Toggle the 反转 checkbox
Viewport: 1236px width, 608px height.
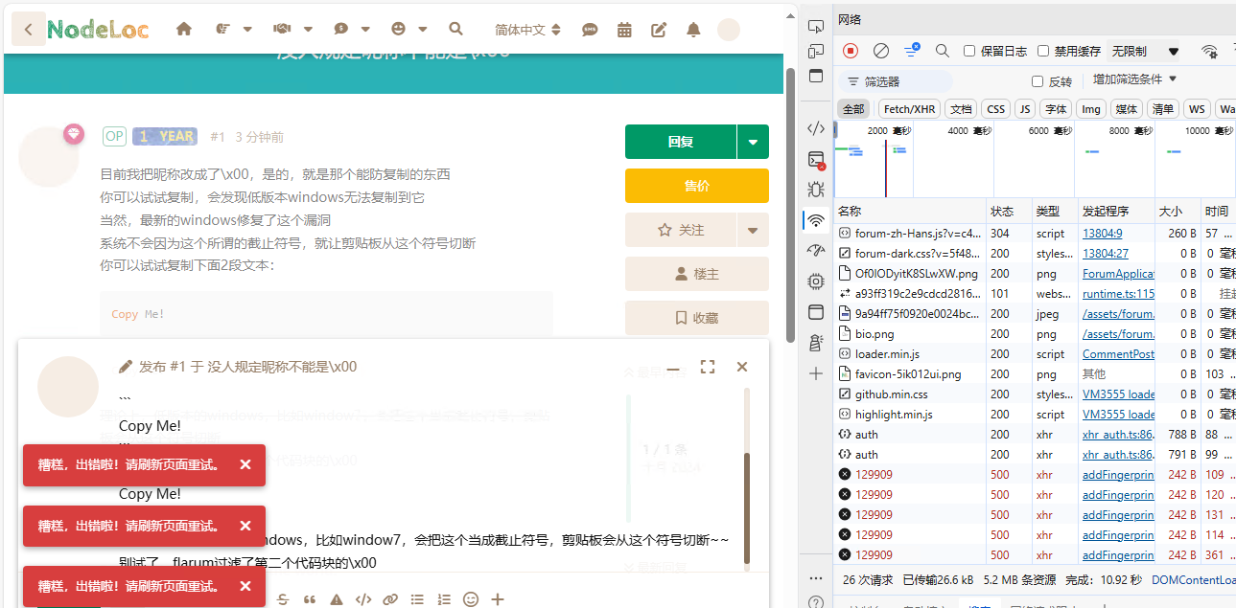pos(1038,81)
